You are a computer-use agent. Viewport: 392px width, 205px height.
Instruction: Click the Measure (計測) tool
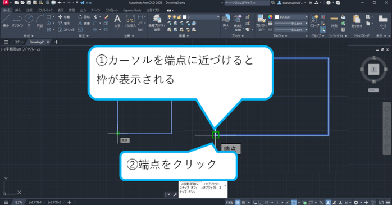pos(334,21)
